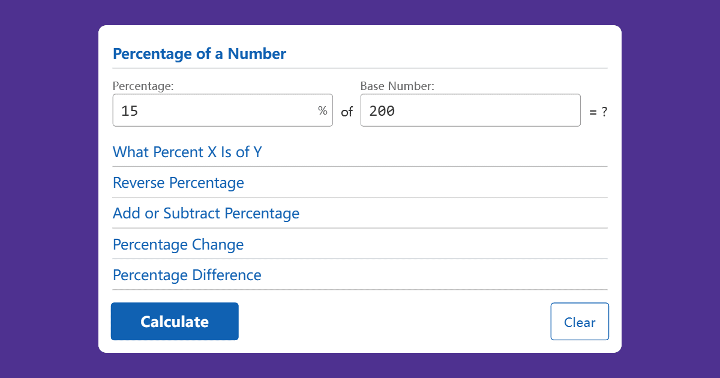Click the percent sign inside the percentage box

pos(323,110)
